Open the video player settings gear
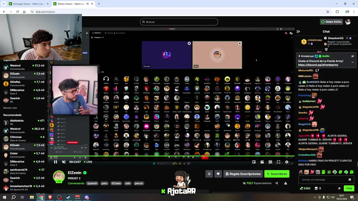Screen dimensions: 358x201 287,162
